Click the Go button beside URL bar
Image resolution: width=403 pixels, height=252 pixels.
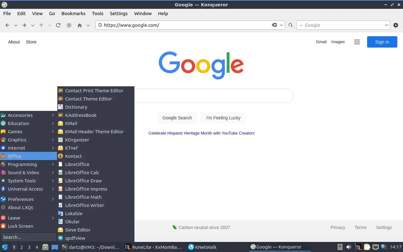[291, 25]
